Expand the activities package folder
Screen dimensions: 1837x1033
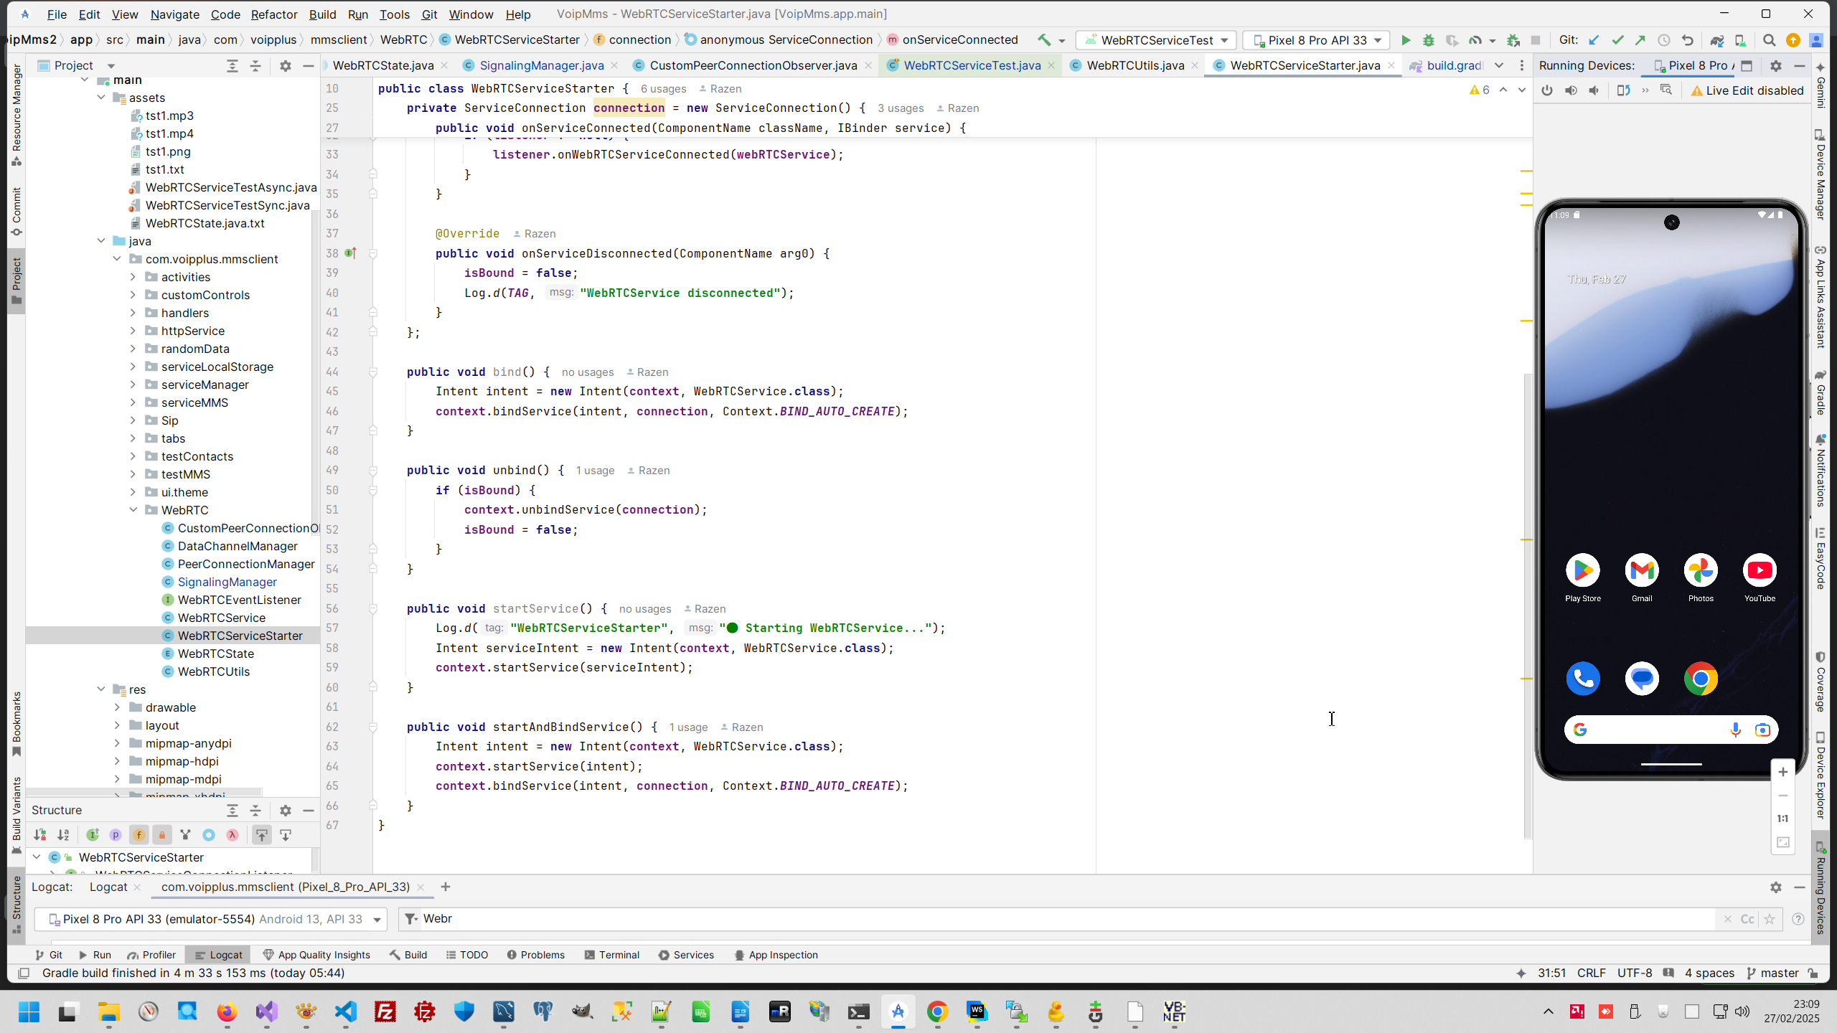click(x=133, y=277)
